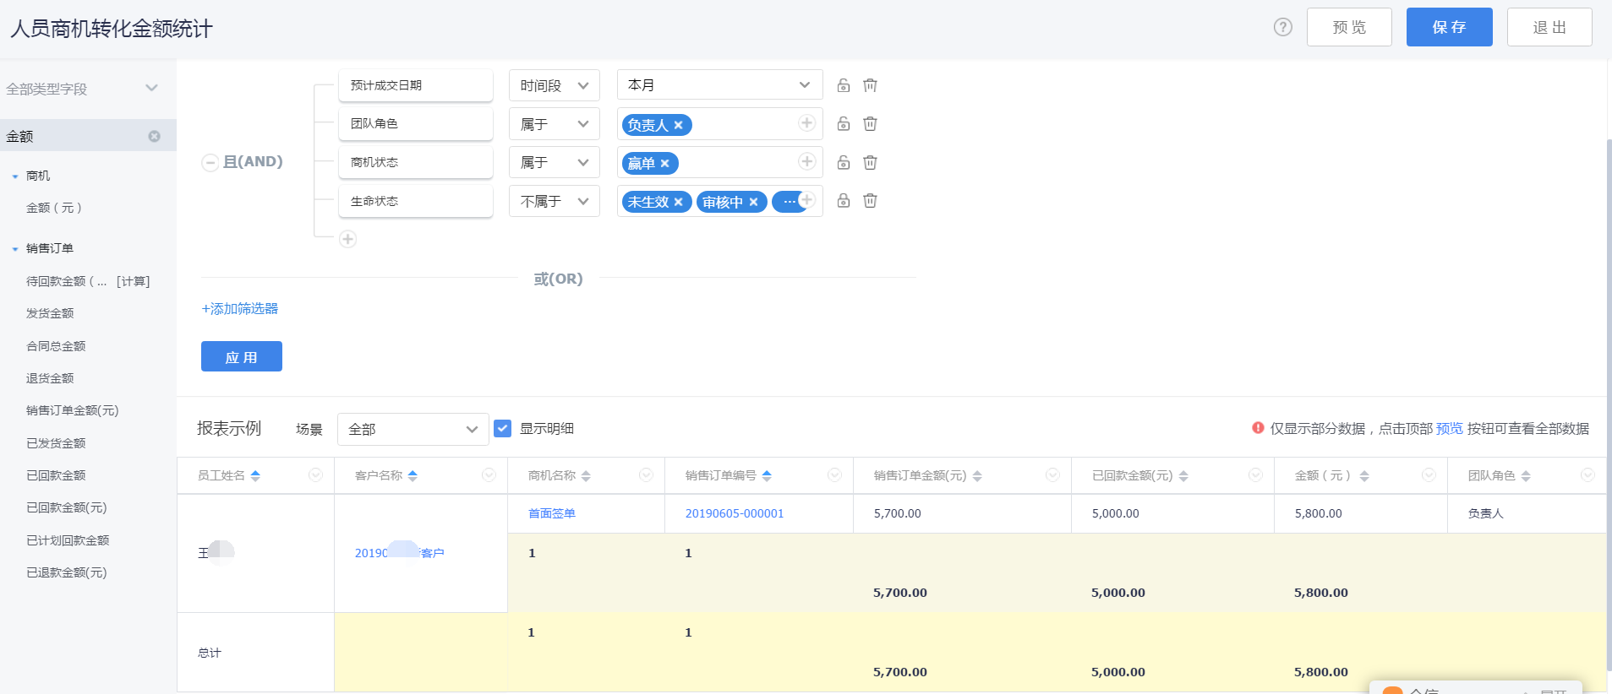Open the 本月 value dropdown
This screenshot has width=1612, height=694.
(x=720, y=85)
